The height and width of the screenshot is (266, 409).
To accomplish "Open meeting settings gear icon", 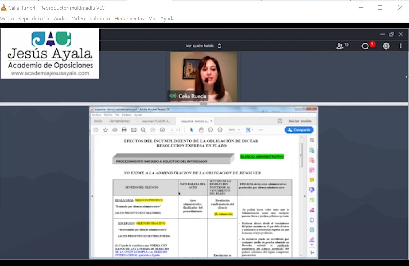I will (x=386, y=46).
